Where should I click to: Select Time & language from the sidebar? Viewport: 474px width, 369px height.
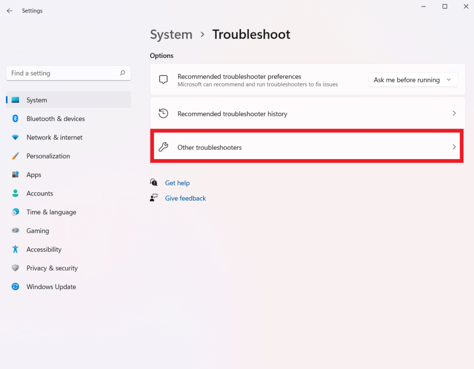tap(51, 212)
